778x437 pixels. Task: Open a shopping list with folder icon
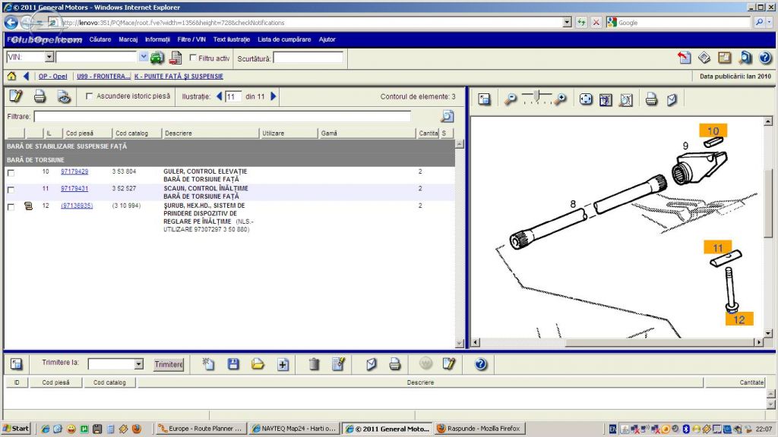258,364
